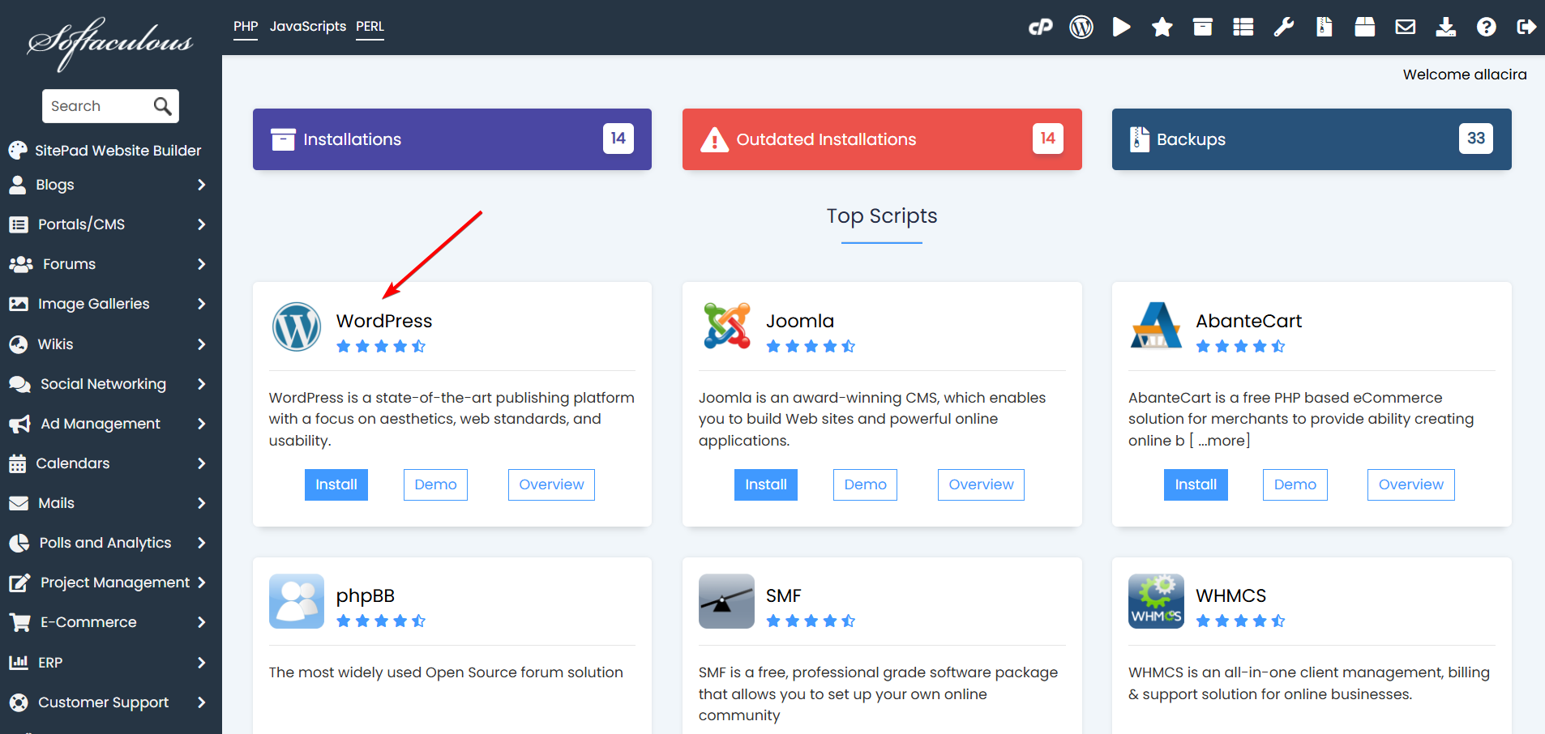Switch to the PERL scripts tab
Image resolution: width=1545 pixels, height=734 pixels.
point(370,27)
